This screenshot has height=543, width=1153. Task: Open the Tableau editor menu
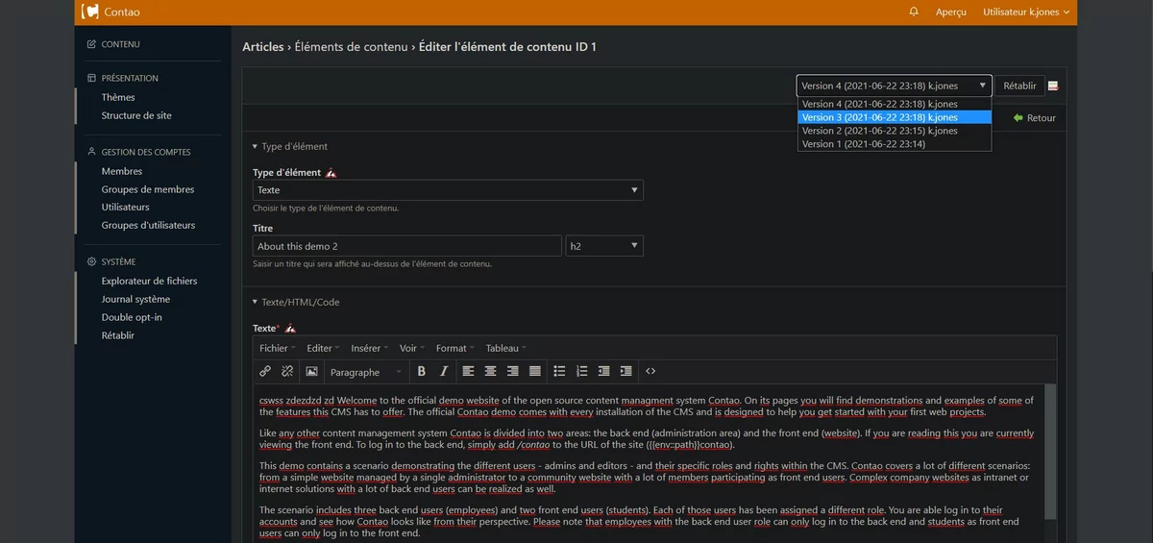[x=506, y=348]
